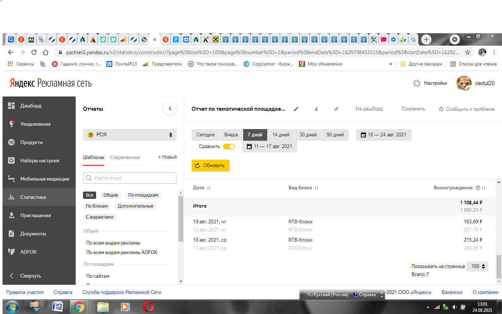Image resolution: width=502 pixels, height=314 pixels.
Task: Open Наборы настроек in the sidebar
Action: (39, 160)
